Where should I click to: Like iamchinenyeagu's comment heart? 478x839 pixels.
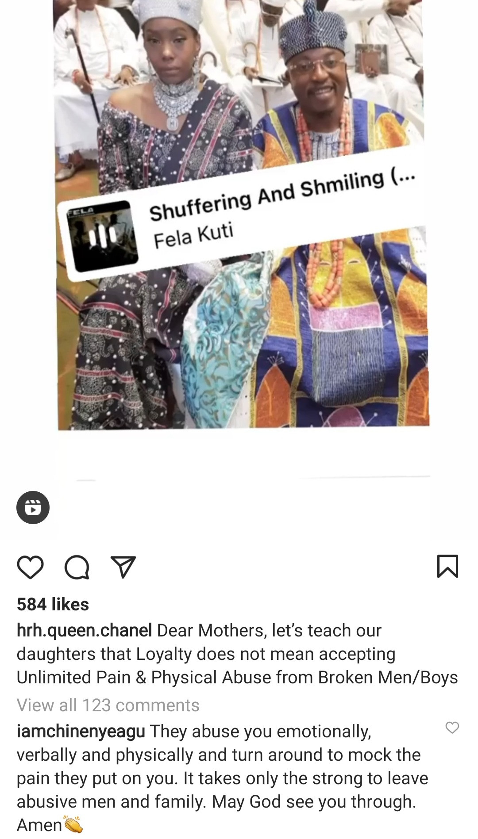tap(452, 728)
